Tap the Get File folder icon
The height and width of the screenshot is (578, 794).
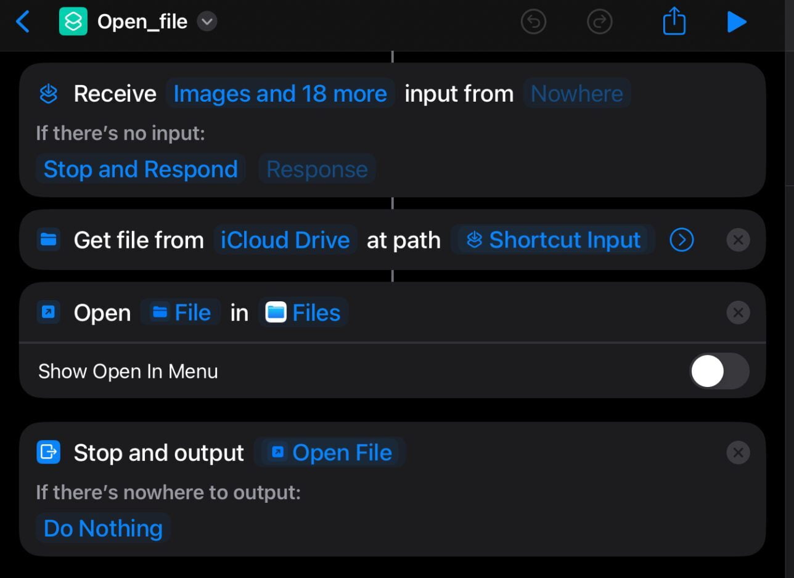click(49, 240)
